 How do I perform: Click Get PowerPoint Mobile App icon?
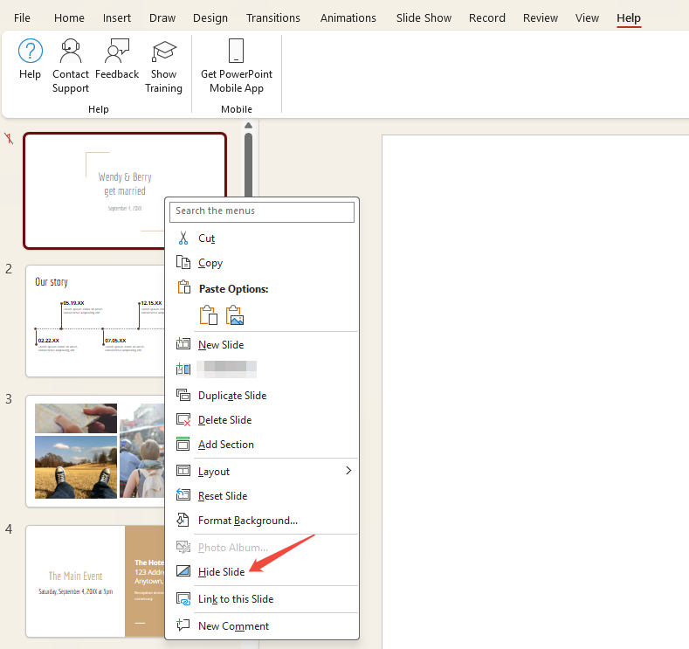236,51
